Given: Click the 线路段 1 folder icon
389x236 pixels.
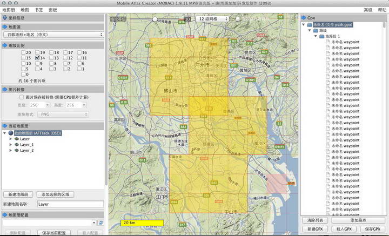Looking at the screenshot, I should click(322, 36).
